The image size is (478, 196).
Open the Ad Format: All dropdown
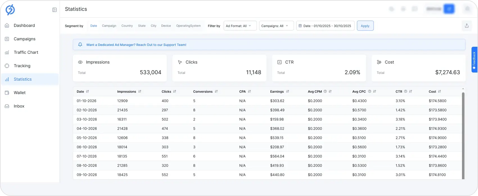click(x=240, y=26)
